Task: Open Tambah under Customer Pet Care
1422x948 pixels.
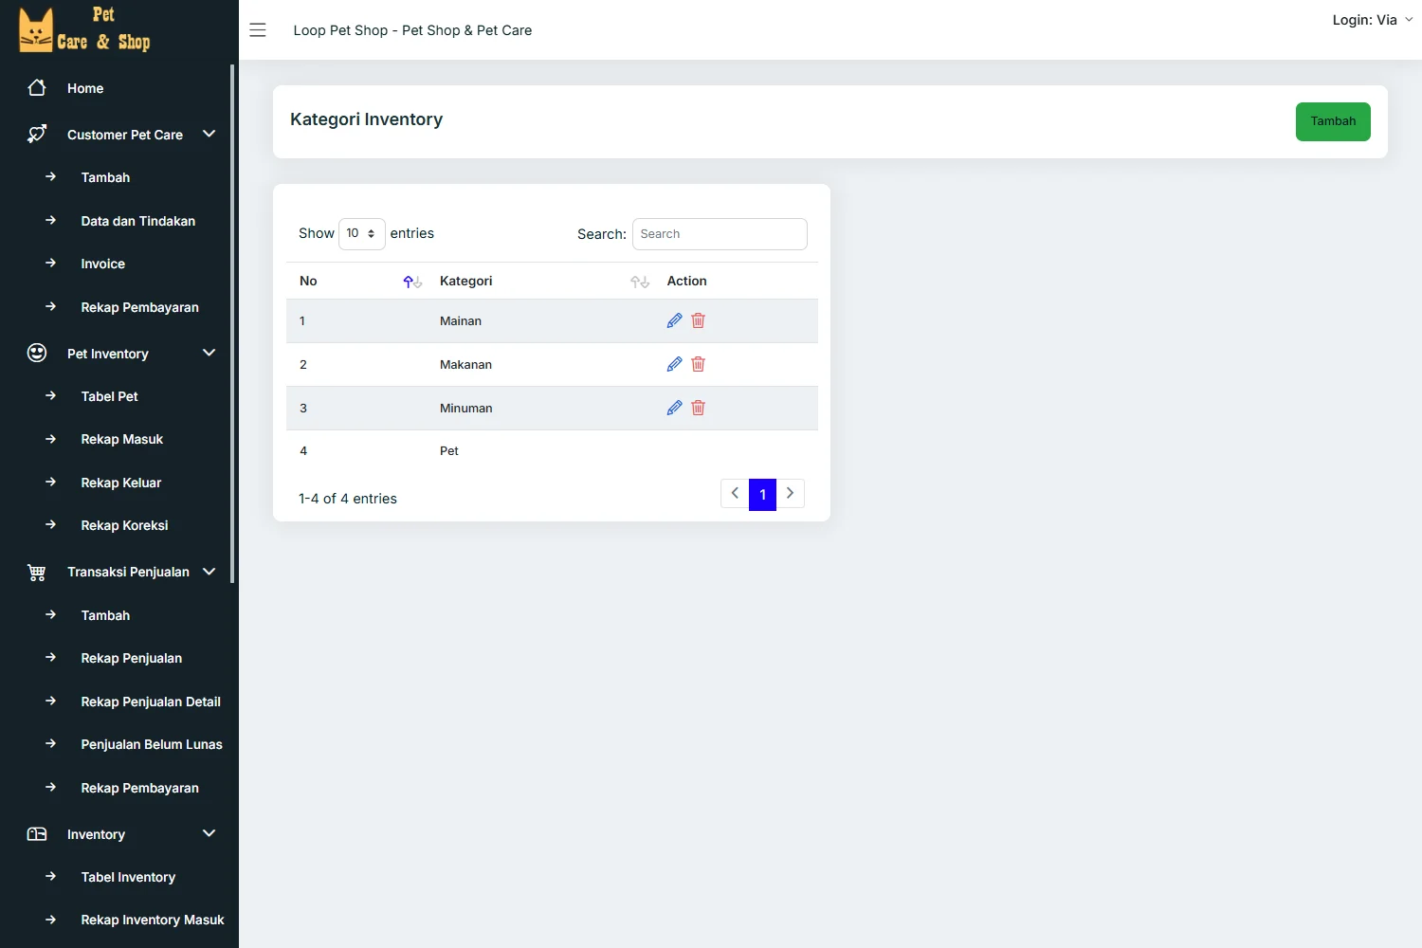Action: pyautogui.click(x=105, y=177)
